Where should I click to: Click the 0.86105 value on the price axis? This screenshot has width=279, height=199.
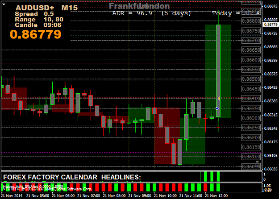(271, 155)
